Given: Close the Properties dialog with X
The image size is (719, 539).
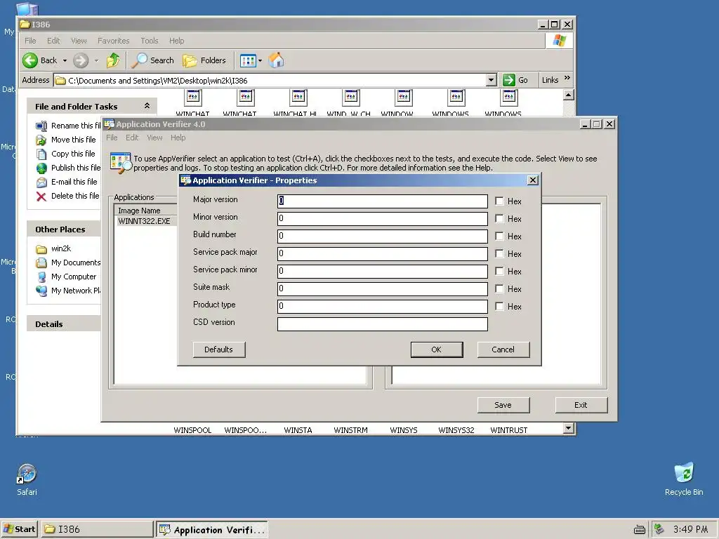Looking at the screenshot, I should click(532, 180).
